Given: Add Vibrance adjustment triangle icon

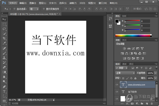Looking at the screenshot, I should tap(142, 48).
